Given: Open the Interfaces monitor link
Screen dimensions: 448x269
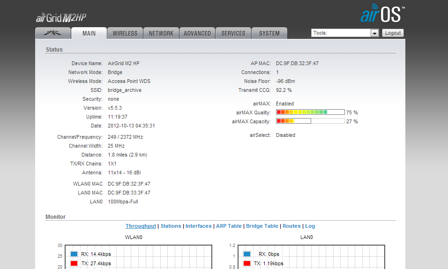Looking at the screenshot, I should pos(199,226).
